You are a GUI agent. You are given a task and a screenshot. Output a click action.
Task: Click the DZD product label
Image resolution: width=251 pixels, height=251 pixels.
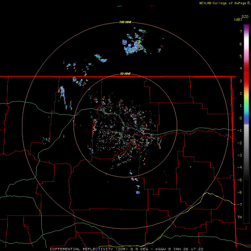(245, 17)
